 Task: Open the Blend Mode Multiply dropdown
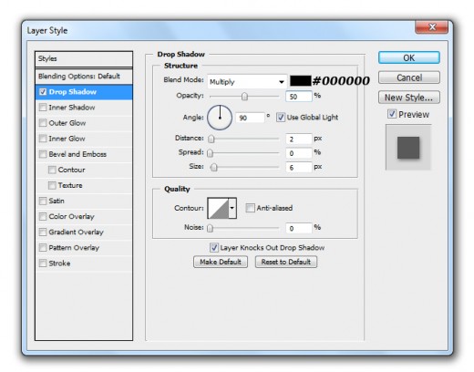point(247,82)
